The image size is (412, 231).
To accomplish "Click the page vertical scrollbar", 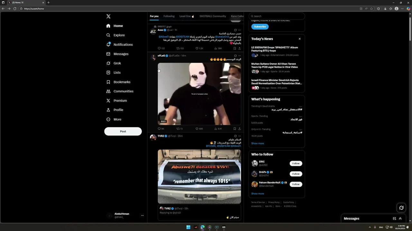I will pos(410,29).
